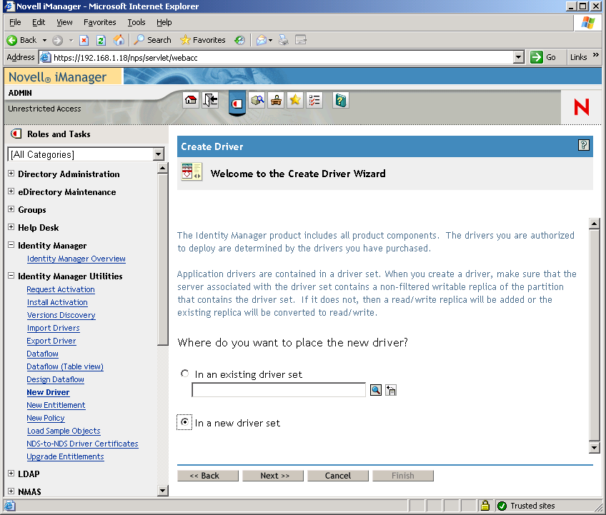Click the Next button in the wizard
Screen dimensions: 606x515
point(272,476)
